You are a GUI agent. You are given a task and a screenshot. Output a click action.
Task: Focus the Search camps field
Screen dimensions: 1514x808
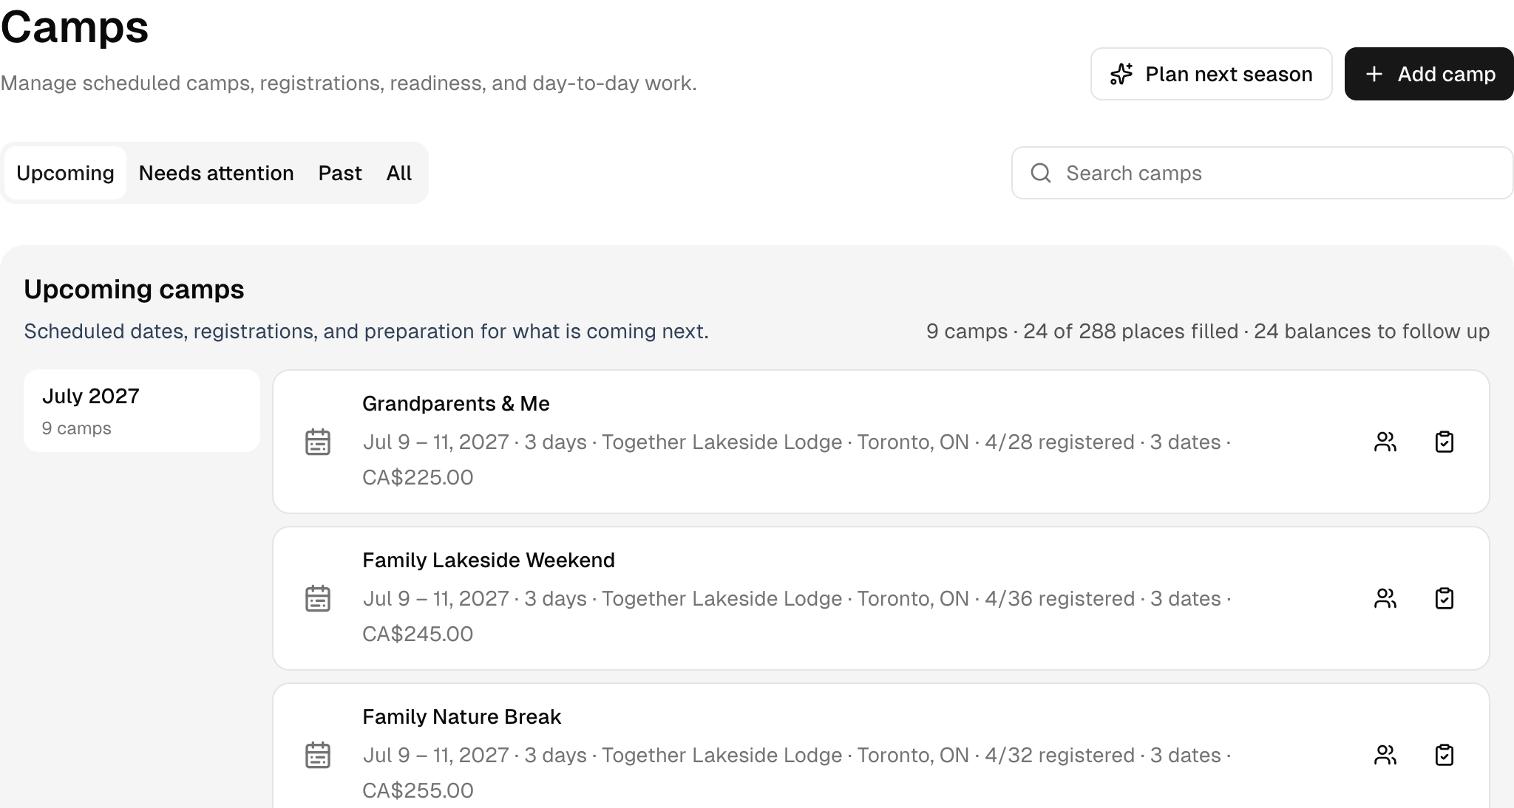(1262, 173)
